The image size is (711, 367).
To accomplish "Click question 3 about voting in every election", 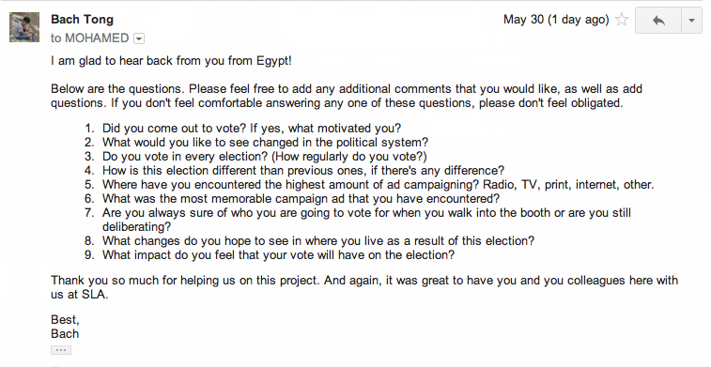I will (x=264, y=157).
